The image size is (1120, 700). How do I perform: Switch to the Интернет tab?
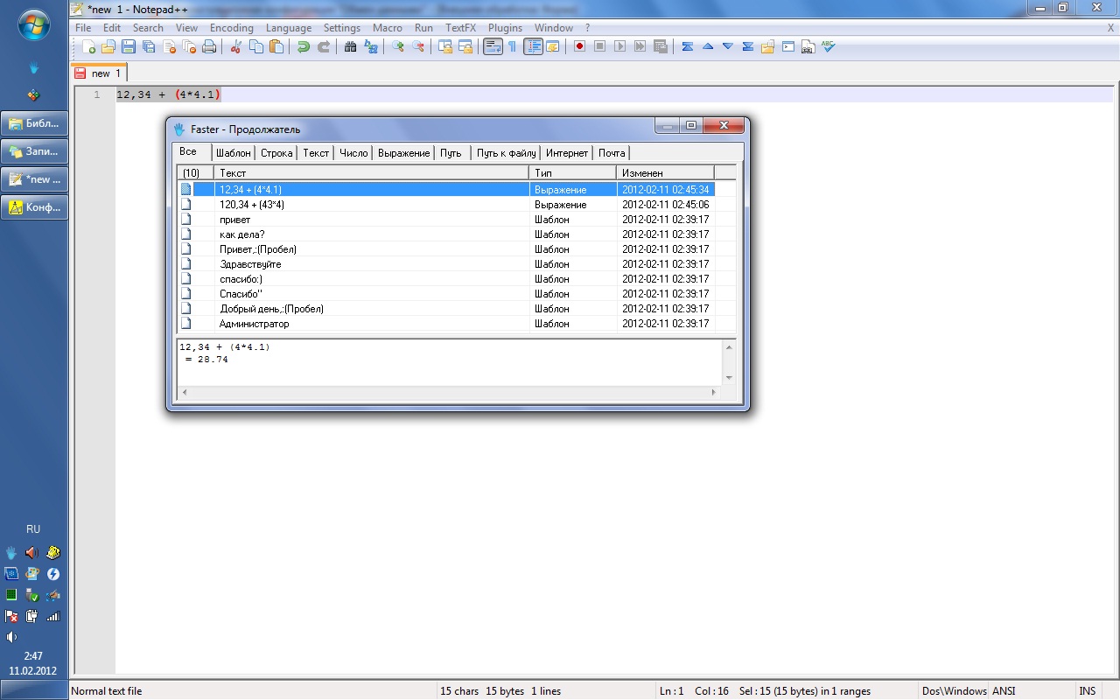pyautogui.click(x=567, y=153)
